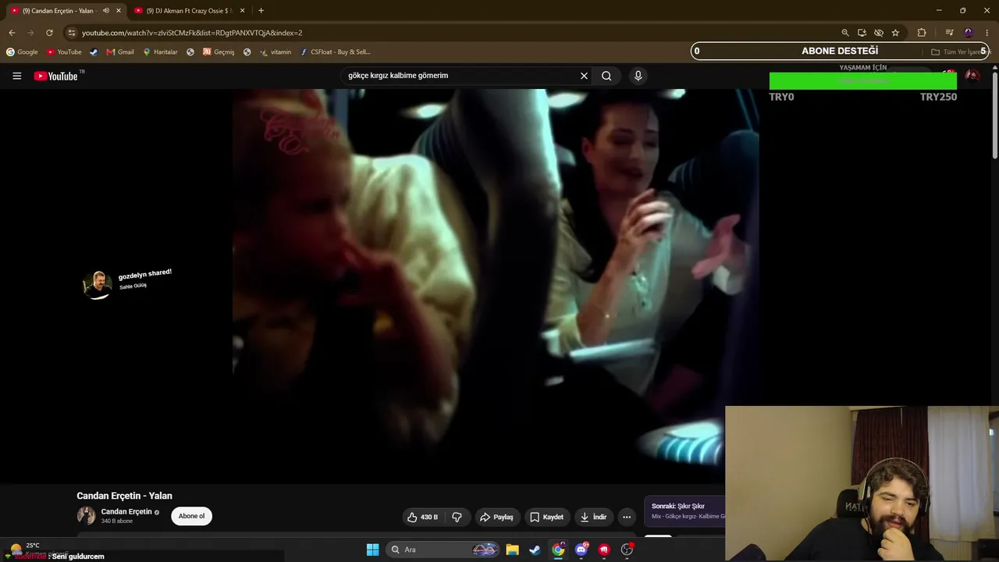Click the video player to pause
The image size is (999, 562).
pyautogui.click(x=496, y=285)
